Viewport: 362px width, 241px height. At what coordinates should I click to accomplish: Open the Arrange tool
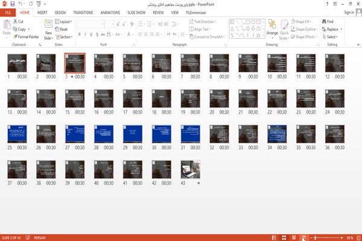tap(272, 29)
